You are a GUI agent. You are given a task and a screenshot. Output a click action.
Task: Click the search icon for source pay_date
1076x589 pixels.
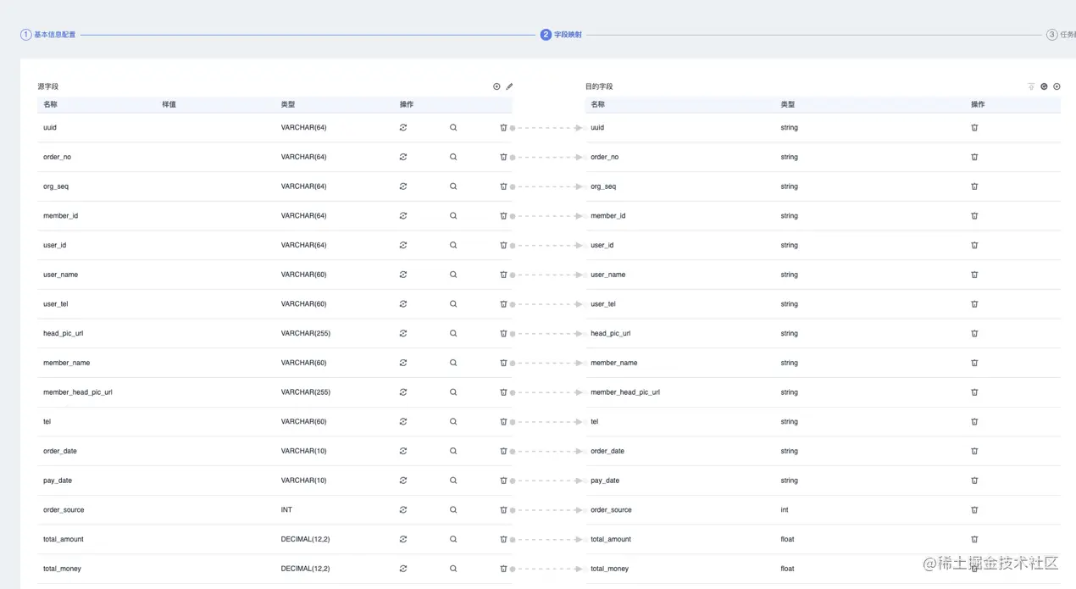pos(453,481)
